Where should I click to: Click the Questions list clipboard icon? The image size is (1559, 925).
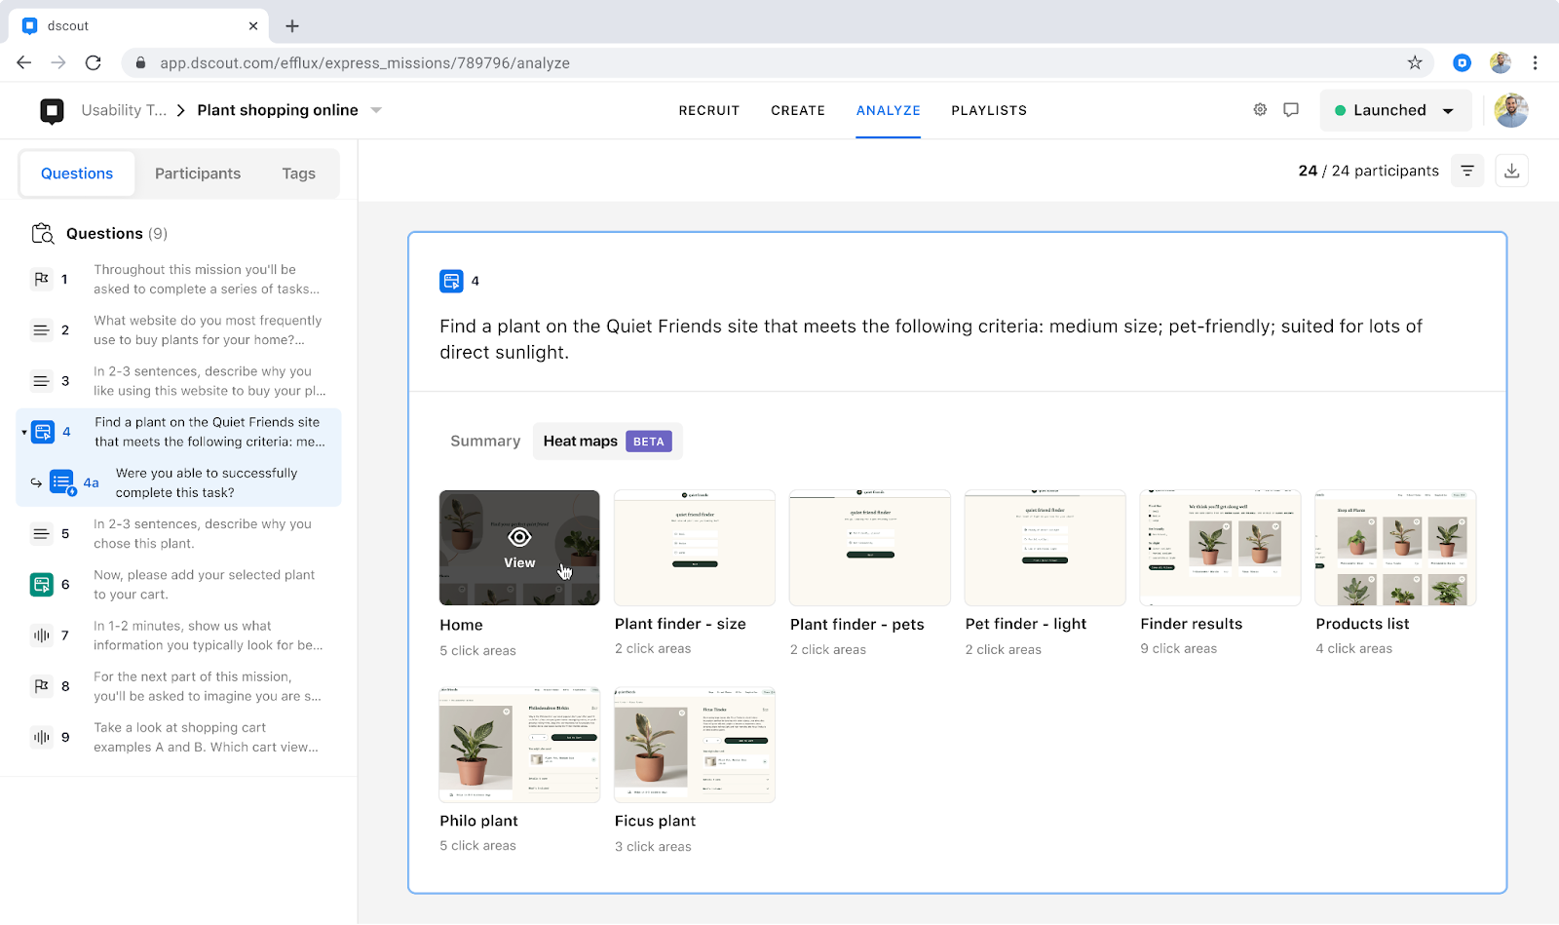coord(43,234)
